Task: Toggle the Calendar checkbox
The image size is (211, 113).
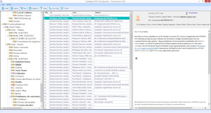Action: pos(12,73)
